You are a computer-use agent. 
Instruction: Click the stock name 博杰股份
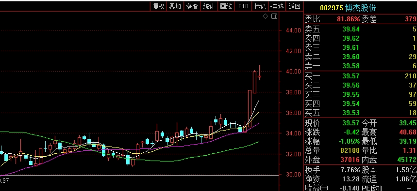[x=361, y=8]
